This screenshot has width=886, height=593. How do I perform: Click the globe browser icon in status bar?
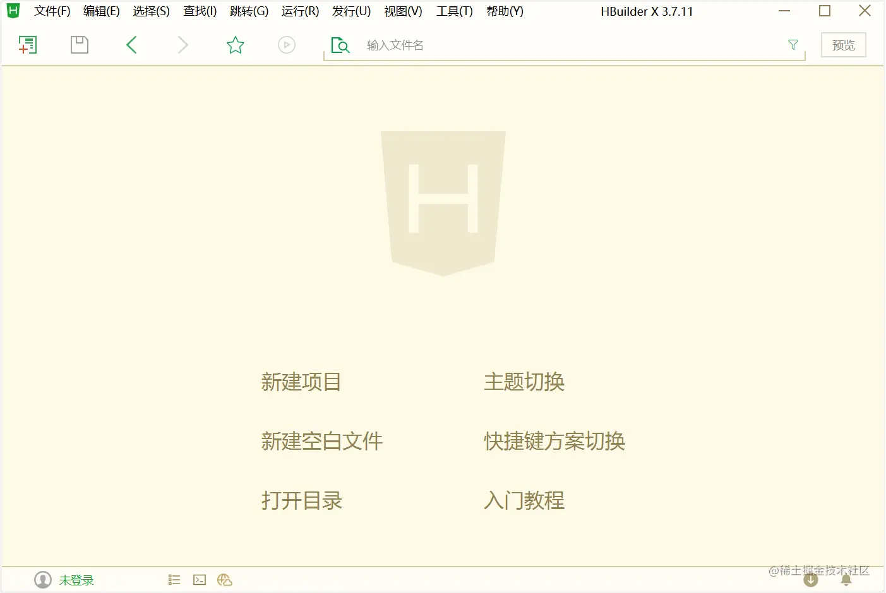pos(225,580)
